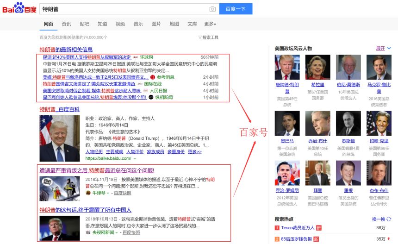This screenshot has height=244, width=398.
Task: Open 奥巴马 person link
Action: point(287,141)
